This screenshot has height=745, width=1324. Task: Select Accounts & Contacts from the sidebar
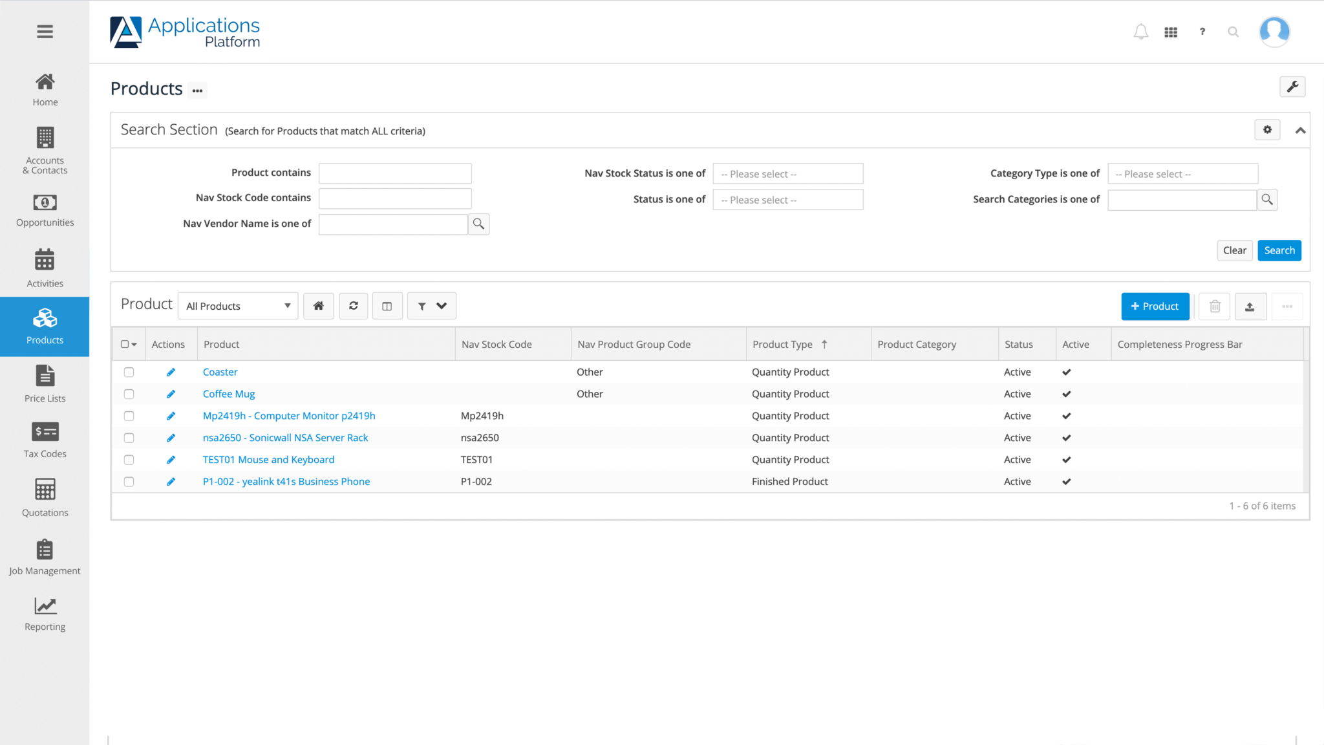[45, 150]
